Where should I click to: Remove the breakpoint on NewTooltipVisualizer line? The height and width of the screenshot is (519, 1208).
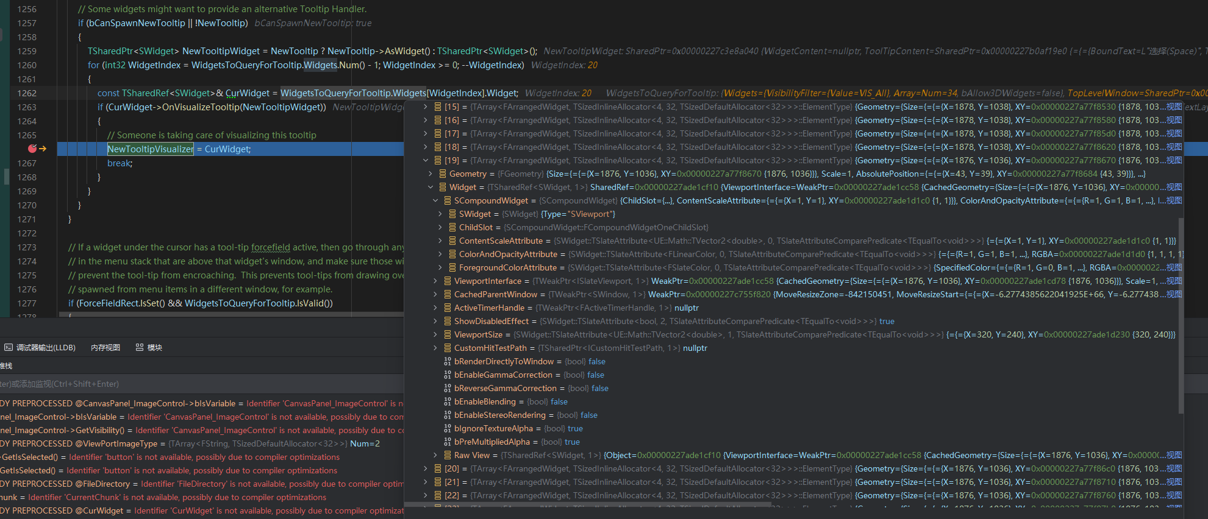coord(32,149)
